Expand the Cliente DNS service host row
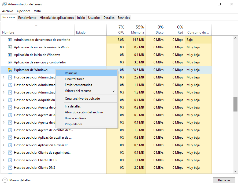This screenshot has height=187, width=238. [4, 168]
